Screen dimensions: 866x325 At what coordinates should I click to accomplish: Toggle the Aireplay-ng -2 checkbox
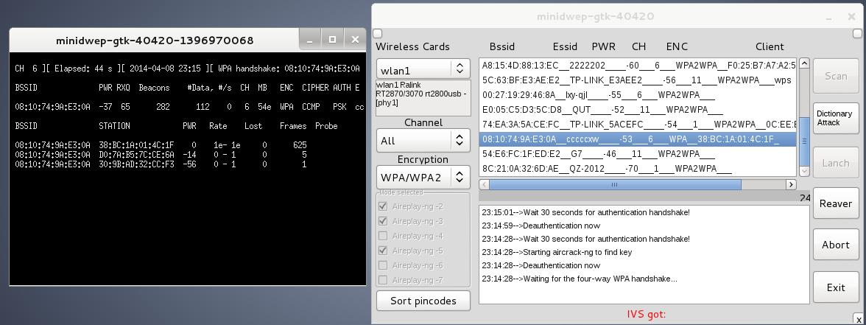click(381, 207)
